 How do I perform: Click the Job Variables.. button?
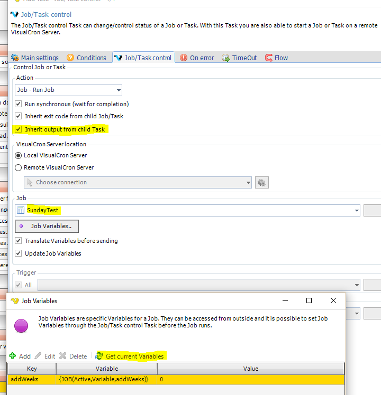coord(47,227)
